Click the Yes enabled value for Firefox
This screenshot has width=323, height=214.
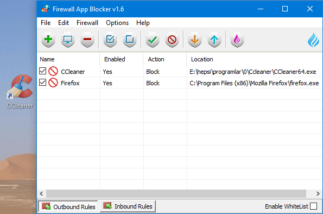(x=107, y=83)
